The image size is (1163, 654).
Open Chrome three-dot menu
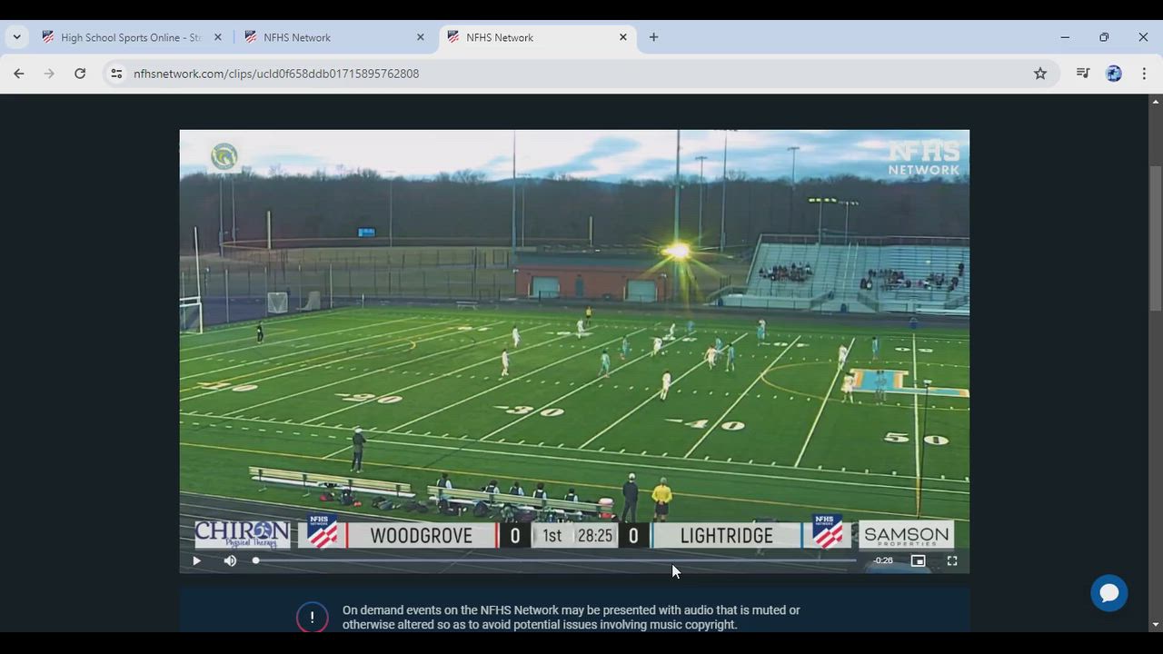click(1144, 74)
